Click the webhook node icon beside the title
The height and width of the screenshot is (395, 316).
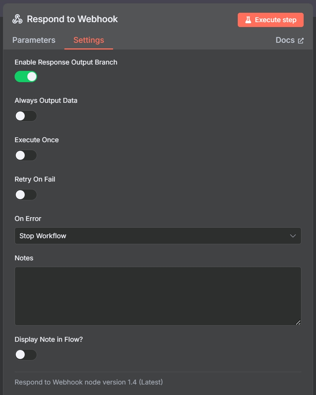coord(17,19)
